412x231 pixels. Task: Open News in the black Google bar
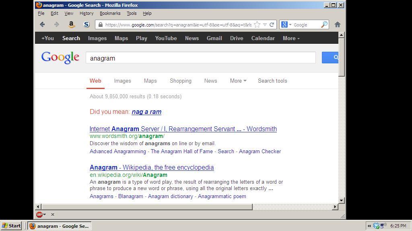(x=192, y=38)
